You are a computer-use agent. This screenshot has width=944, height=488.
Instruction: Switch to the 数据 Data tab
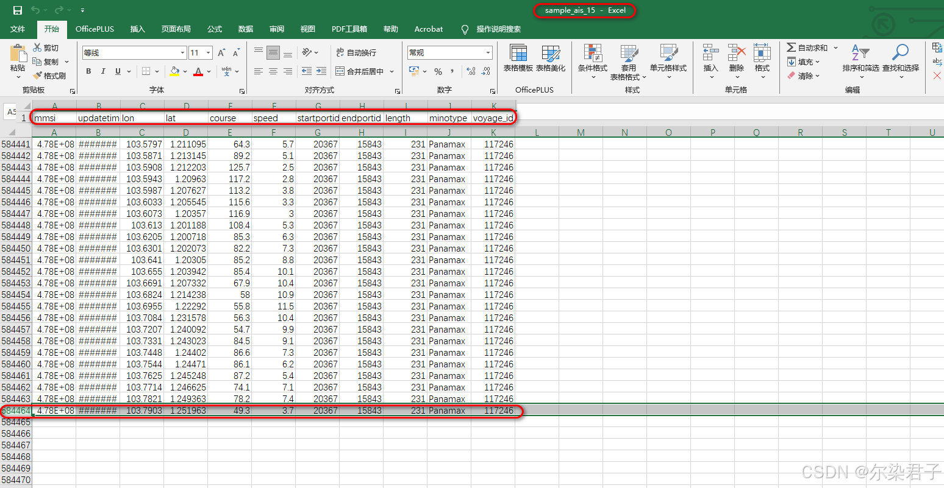coord(246,29)
